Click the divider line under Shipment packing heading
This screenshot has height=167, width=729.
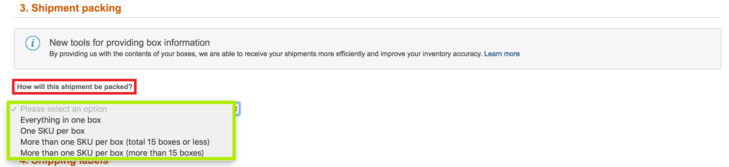tap(367, 18)
